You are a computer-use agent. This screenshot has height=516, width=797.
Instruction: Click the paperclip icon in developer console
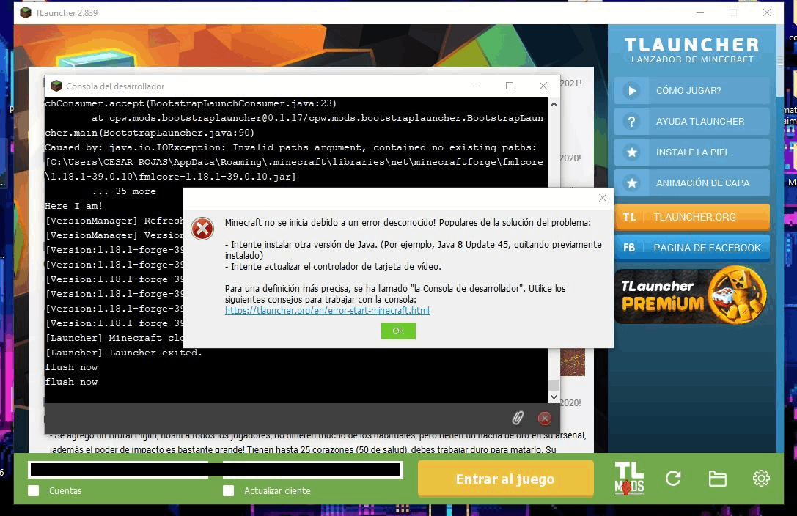(518, 418)
